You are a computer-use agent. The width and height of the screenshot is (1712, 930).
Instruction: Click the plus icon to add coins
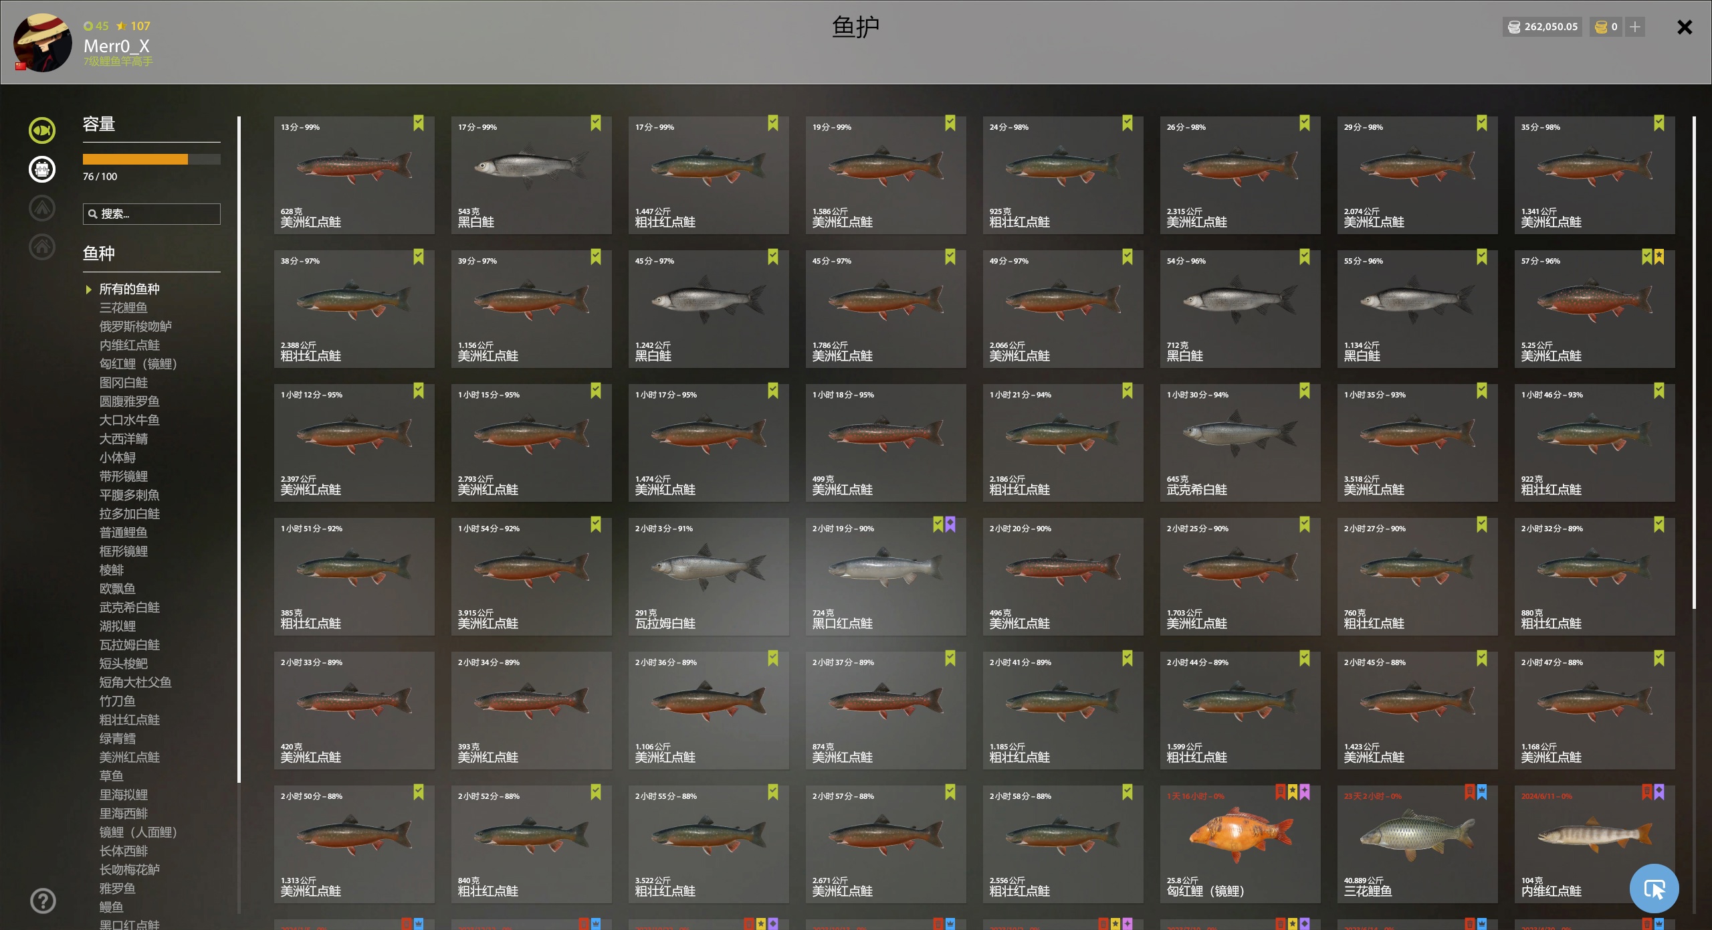(1635, 27)
